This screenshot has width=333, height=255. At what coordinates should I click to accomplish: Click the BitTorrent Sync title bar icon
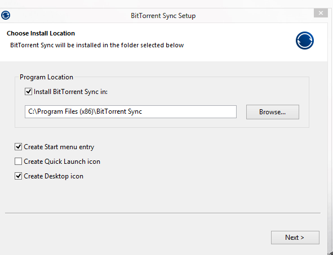coord(6,15)
